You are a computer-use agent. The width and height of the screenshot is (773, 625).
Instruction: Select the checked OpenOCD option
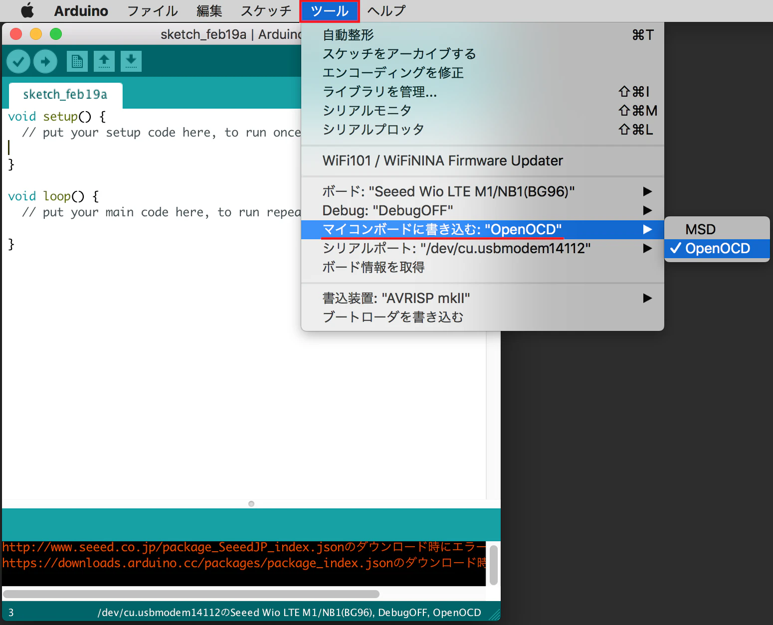tap(717, 248)
